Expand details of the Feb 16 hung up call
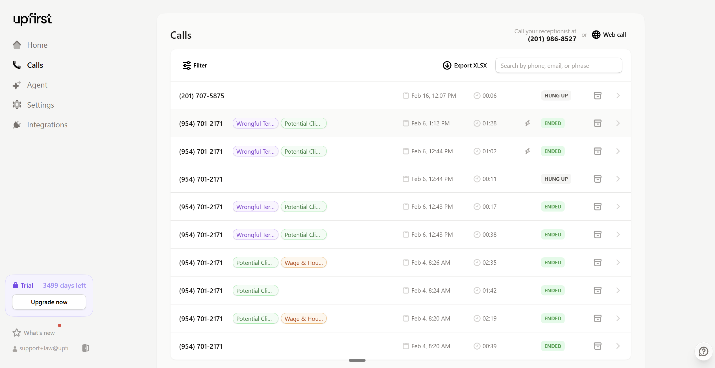The height and width of the screenshot is (368, 715). click(x=618, y=95)
